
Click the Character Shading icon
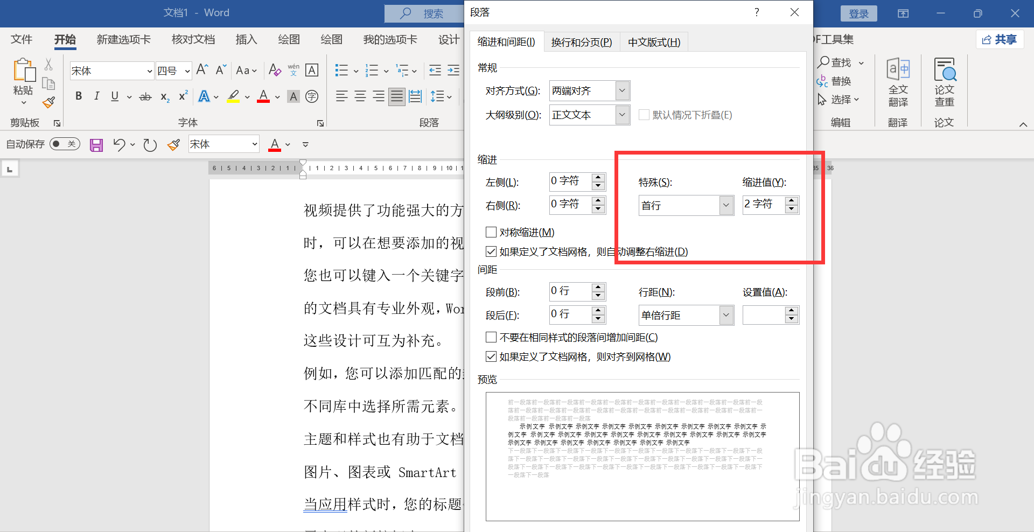(294, 97)
